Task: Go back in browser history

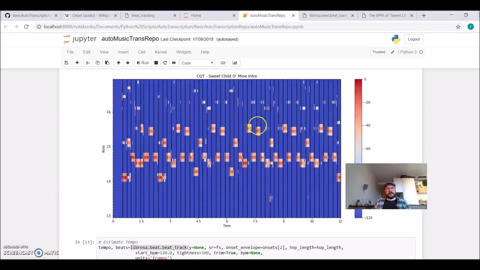Action: point(6,27)
